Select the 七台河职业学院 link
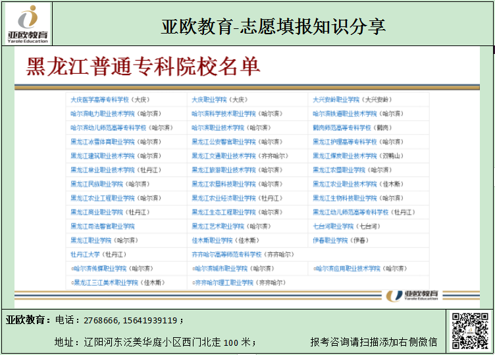Screen dimensions: 495x355 click(333, 227)
